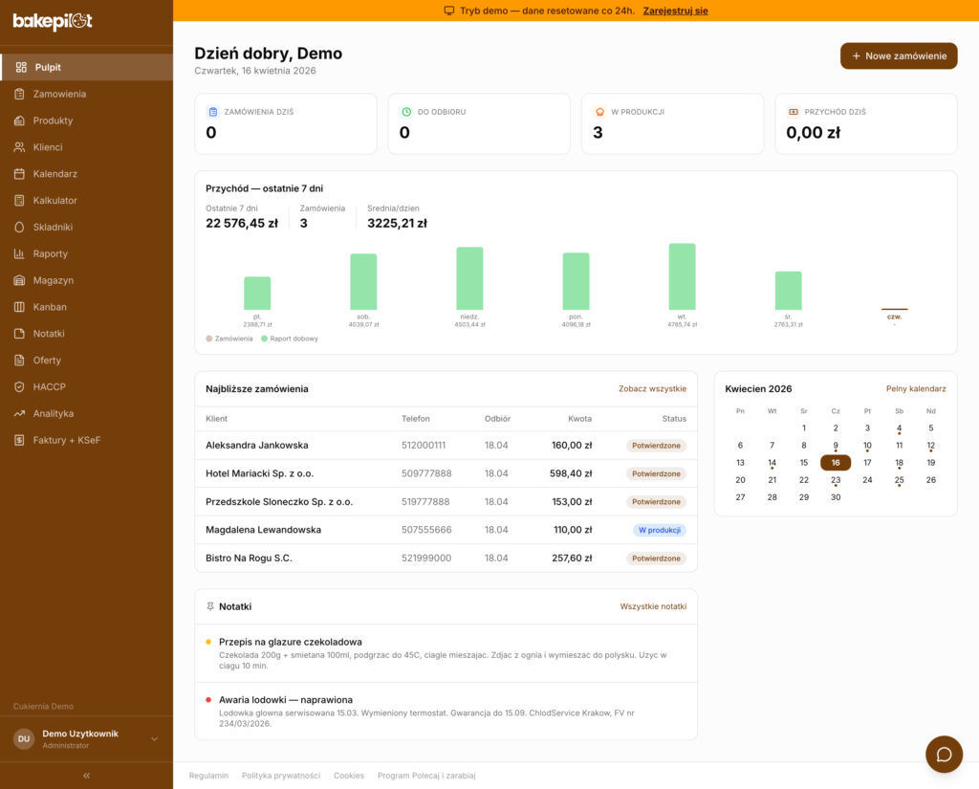The height and width of the screenshot is (789, 979).
Task: Click the W produkcji chef hat icon
Action: click(x=600, y=112)
